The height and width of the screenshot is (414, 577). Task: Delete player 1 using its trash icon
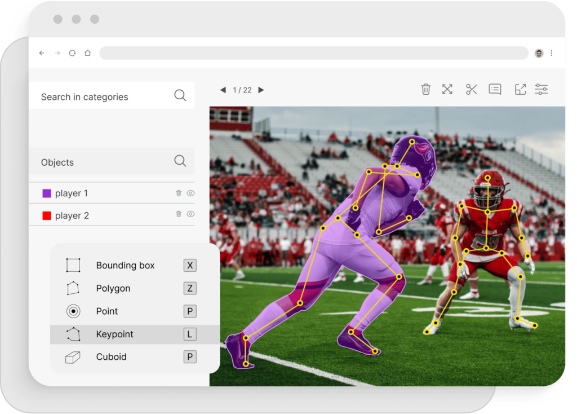pos(179,193)
